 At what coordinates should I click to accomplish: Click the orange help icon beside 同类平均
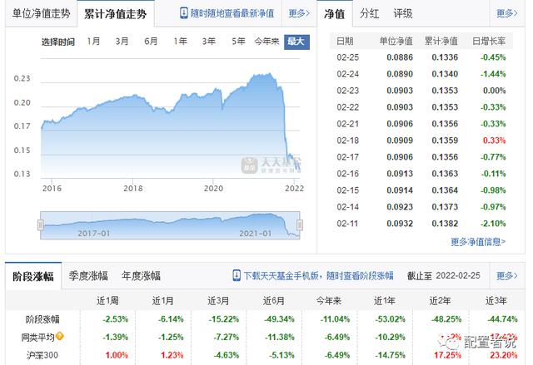coord(60,336)
